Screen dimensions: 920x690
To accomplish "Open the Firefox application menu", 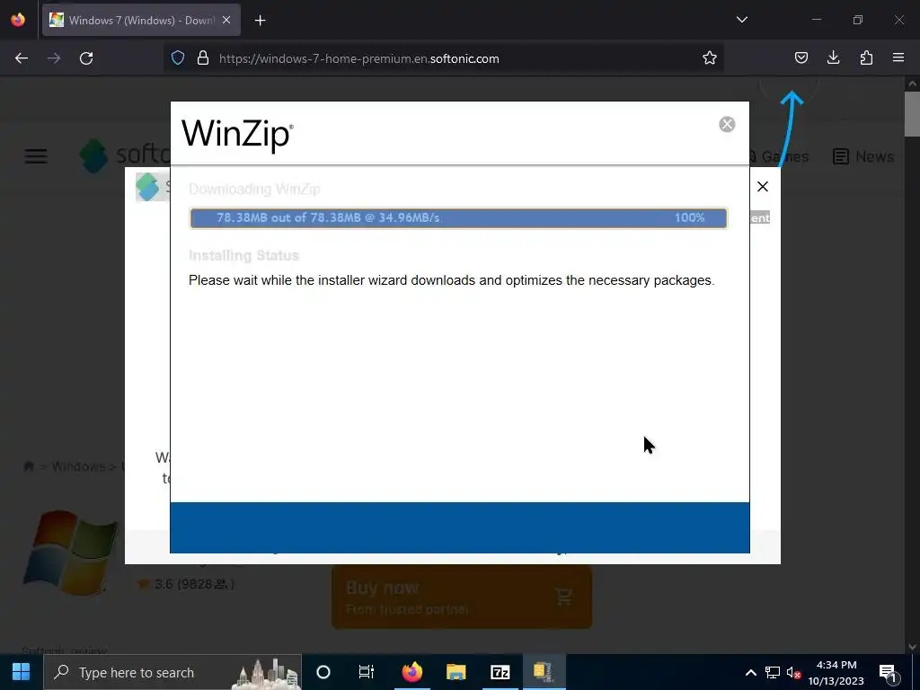I will point(898,57).
